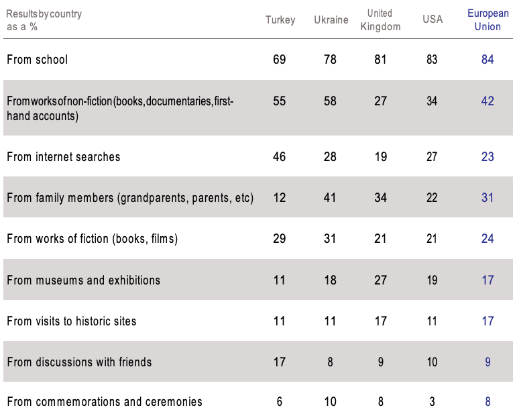513x420 pixels.
Task: Click the European Union value 42 for non-fiction
Action: [488, 101]
